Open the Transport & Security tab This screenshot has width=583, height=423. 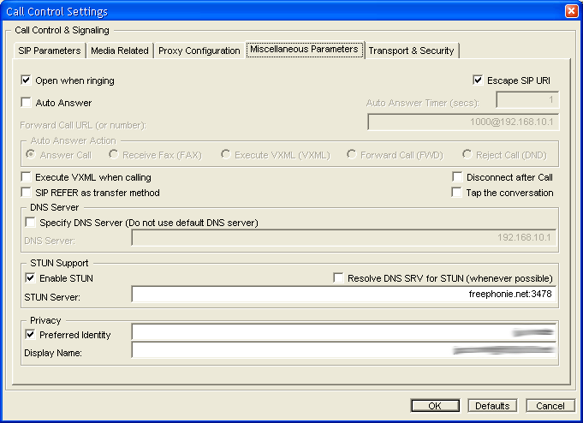pos(411,51)
